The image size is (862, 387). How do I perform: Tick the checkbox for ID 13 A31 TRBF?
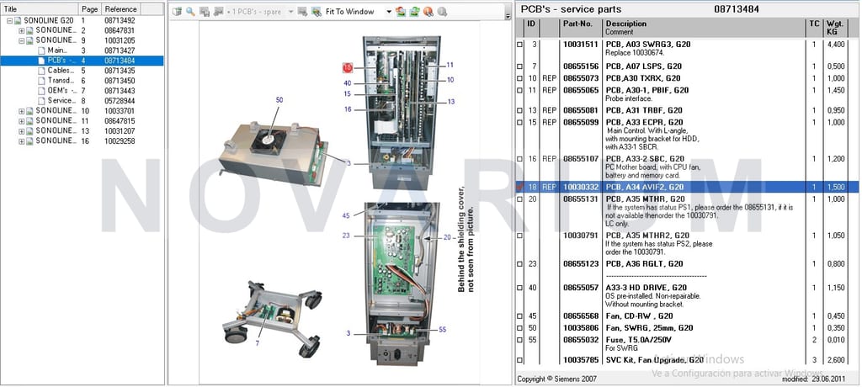pos(520,111)
